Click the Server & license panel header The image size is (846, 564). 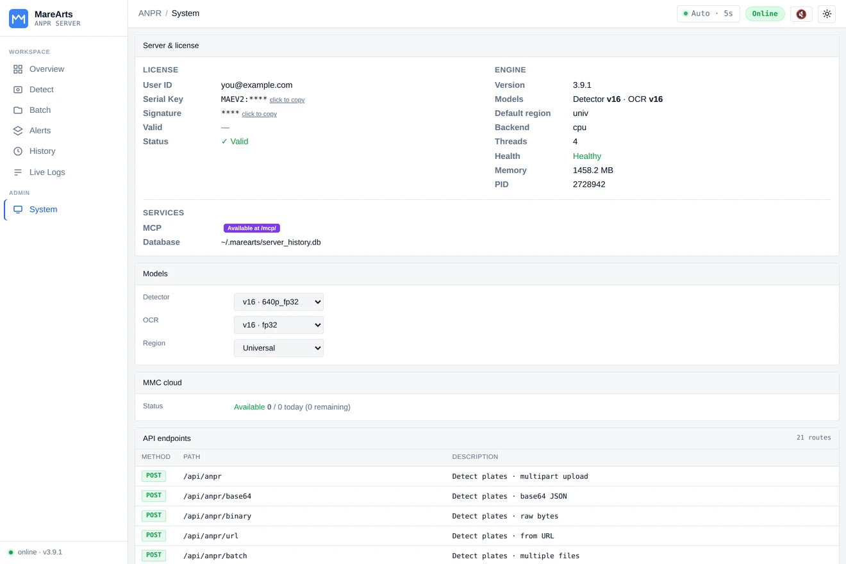[487, 46]
